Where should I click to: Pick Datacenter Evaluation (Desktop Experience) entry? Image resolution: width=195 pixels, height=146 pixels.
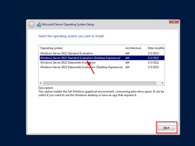click(81, 67)
